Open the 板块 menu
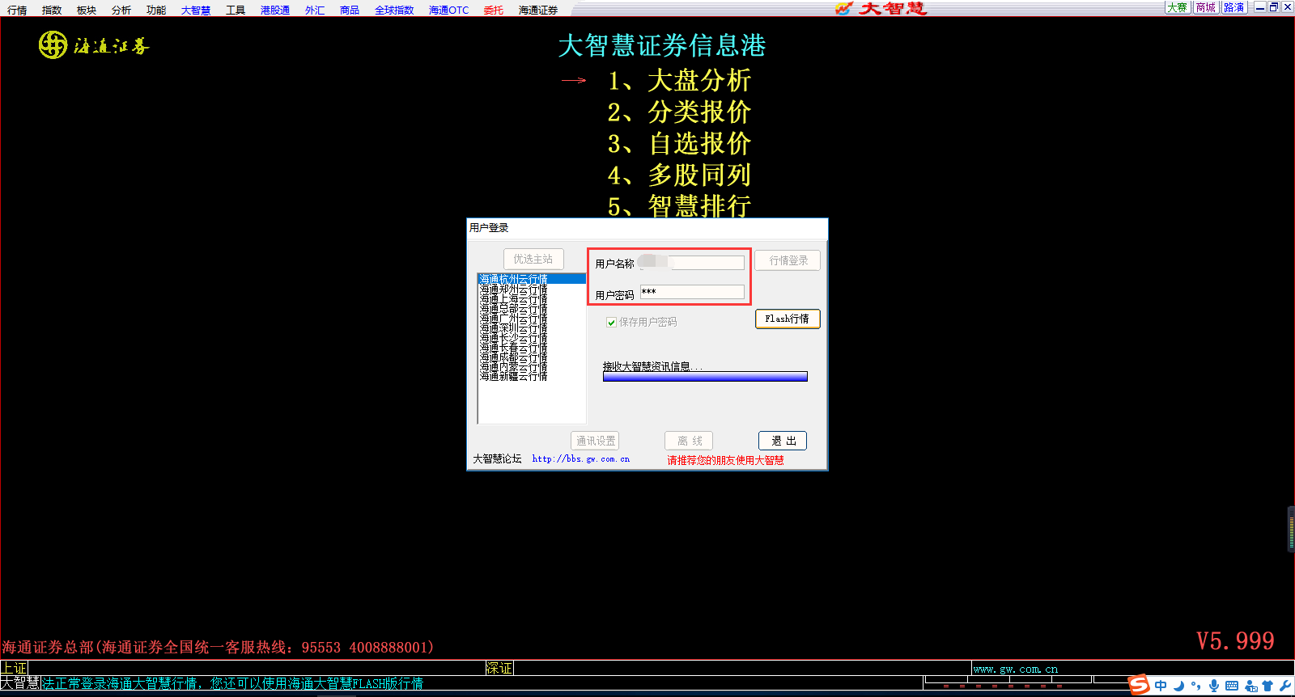The width and height of the screenshot is (1295, 697). tap(87, 10)
